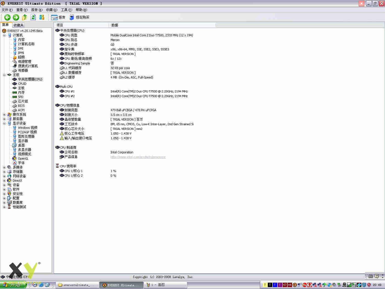
Task: Click the 配置 configuration tree icon
Action: click(9, 198)
